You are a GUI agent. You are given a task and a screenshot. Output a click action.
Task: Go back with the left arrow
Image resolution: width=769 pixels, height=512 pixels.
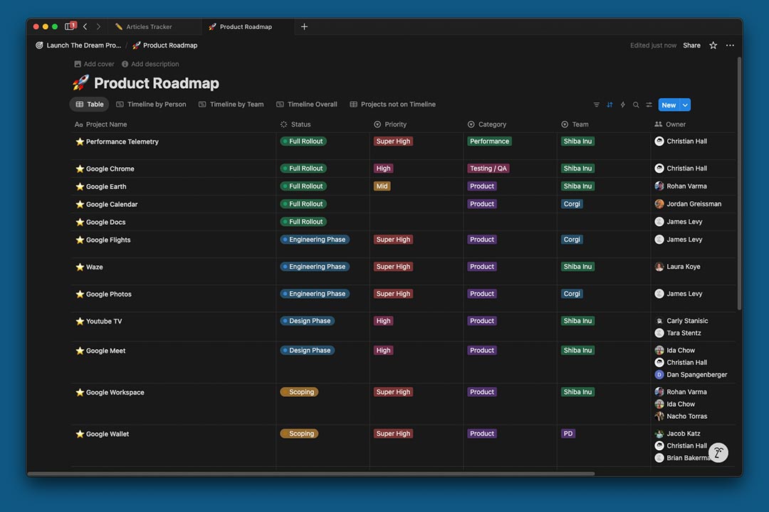(85, 26)
